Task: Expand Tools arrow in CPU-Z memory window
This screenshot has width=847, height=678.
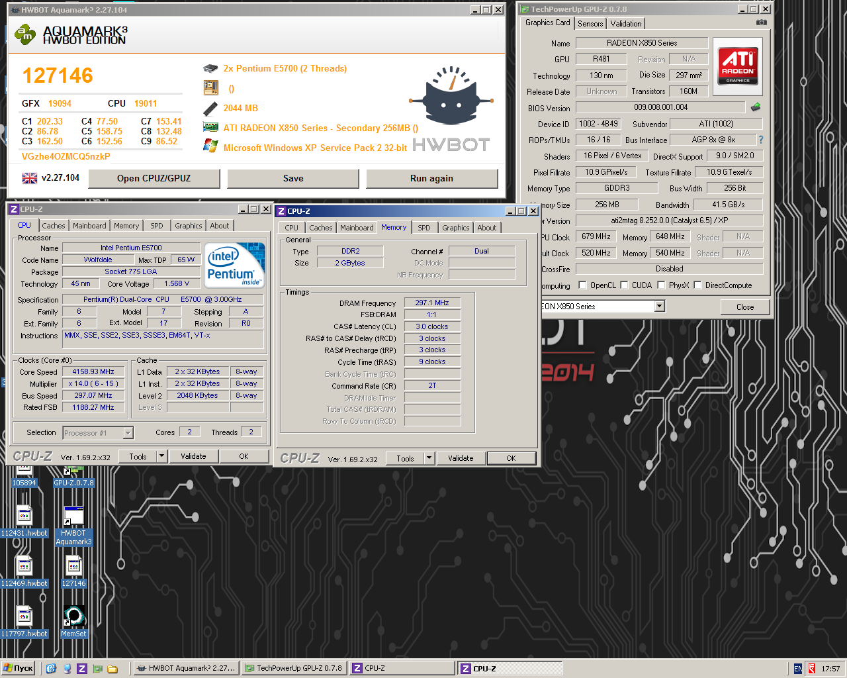Action: [429, 458]
